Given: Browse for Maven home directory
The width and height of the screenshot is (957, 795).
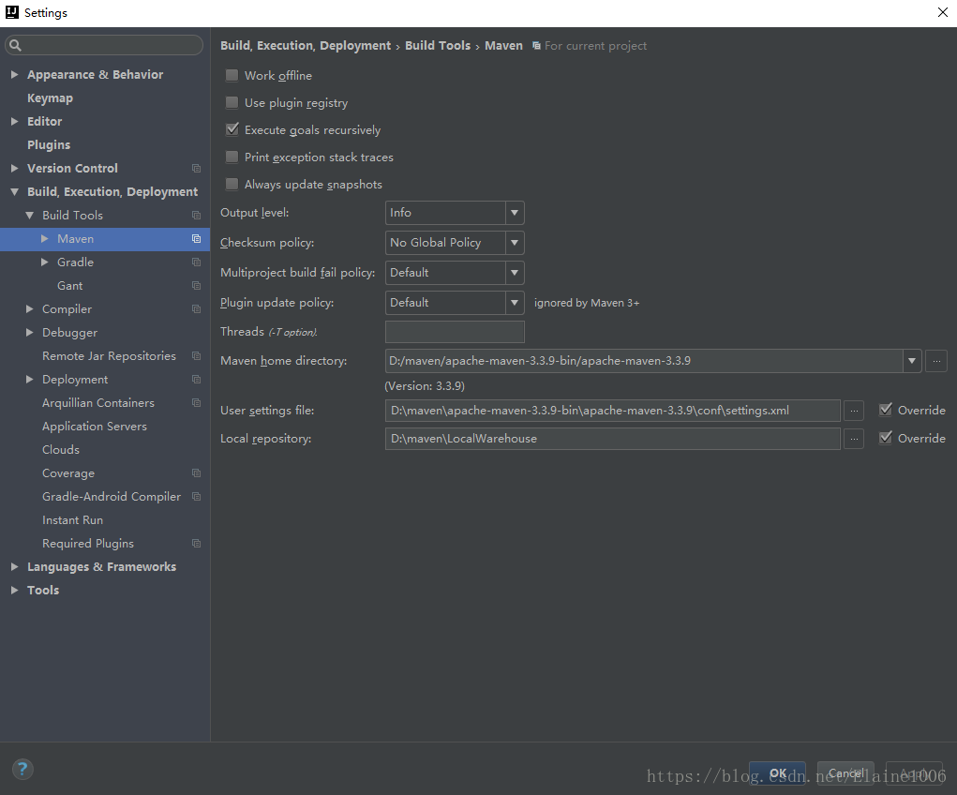Looking at the screenshot, I should click(x=936, y=361).
